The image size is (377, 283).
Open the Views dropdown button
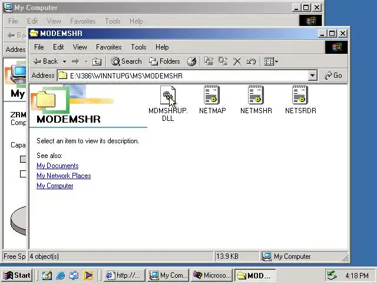(x=271, y=61)
